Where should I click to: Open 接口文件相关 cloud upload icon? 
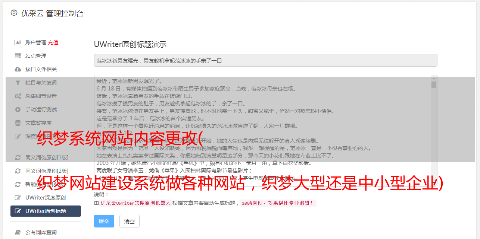18,69
